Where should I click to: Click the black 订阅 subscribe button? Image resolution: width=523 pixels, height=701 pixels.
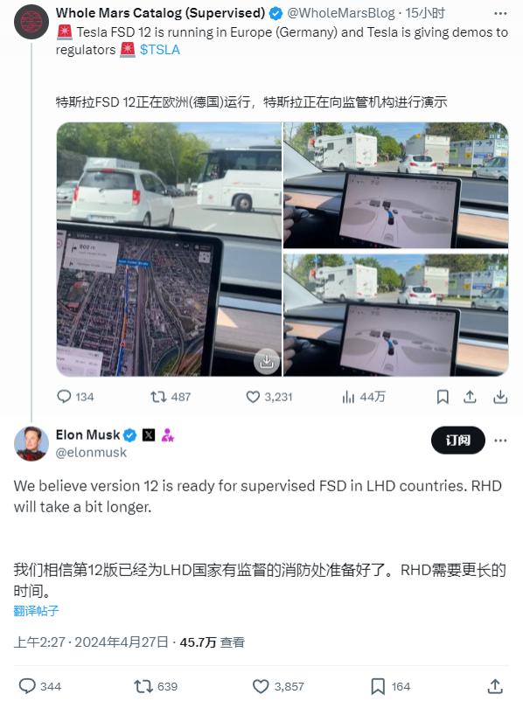coord(457,441)
